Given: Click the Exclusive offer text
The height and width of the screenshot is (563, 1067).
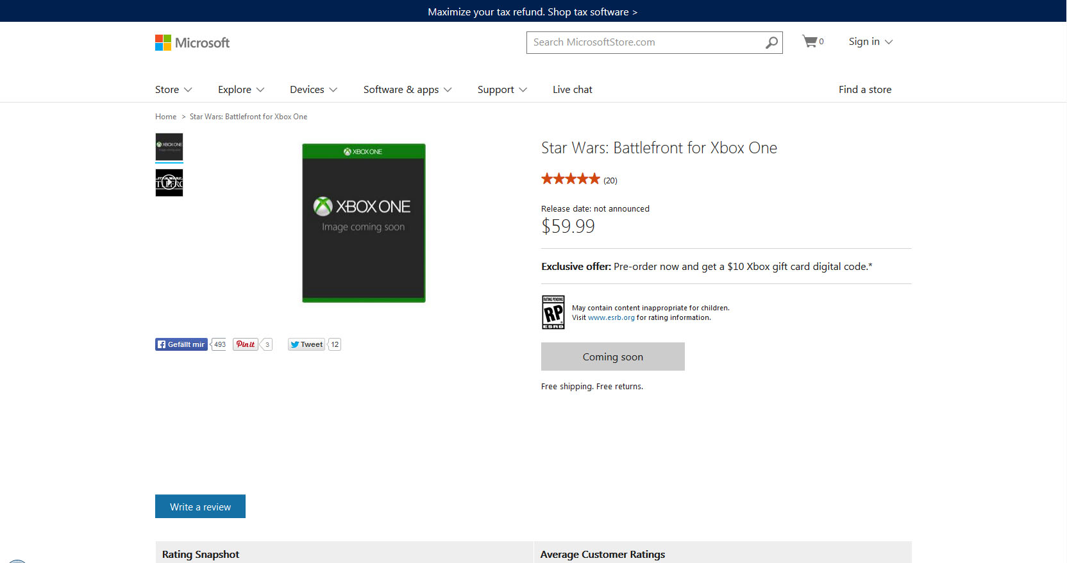Looking at the screenshot, I should (707, 267).
